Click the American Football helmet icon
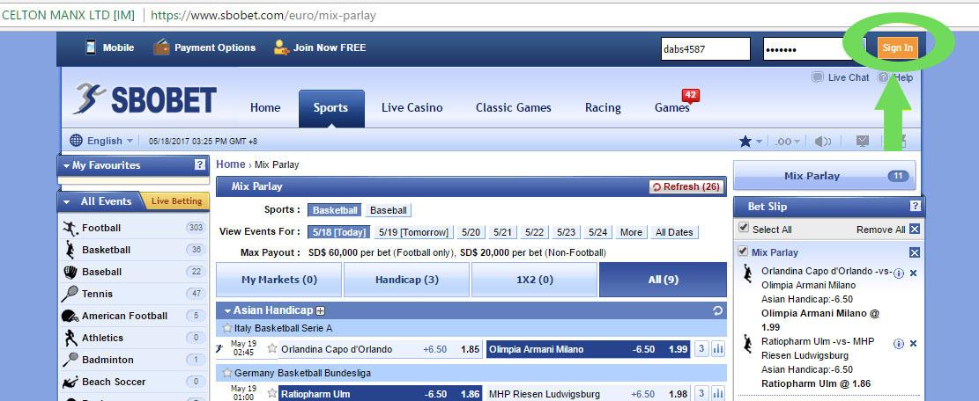Image resolution: width=979 pixels, height=401 pixels. click(70, 316)
